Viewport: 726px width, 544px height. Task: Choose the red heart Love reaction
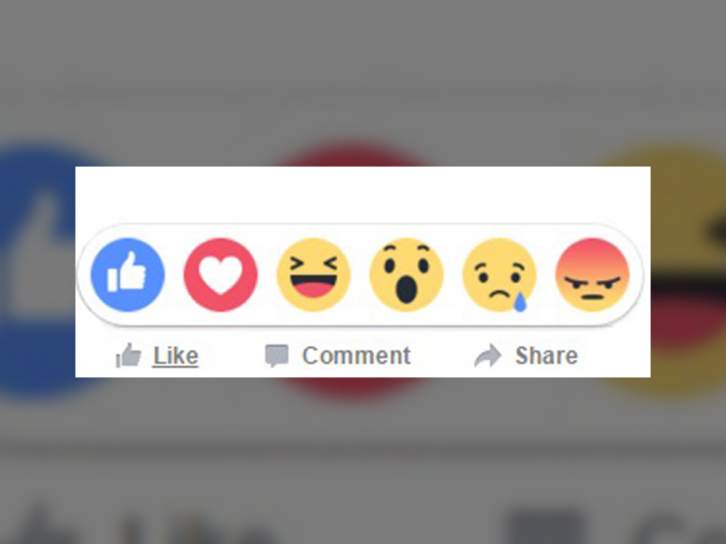(x=220, y=275)
